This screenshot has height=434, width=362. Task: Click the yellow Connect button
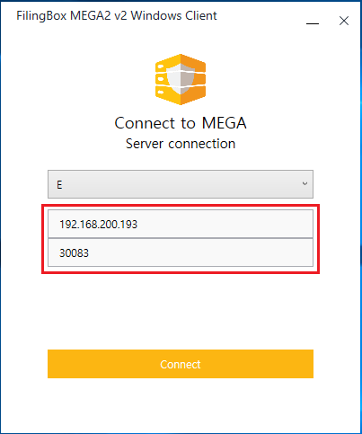pos(181,364)
